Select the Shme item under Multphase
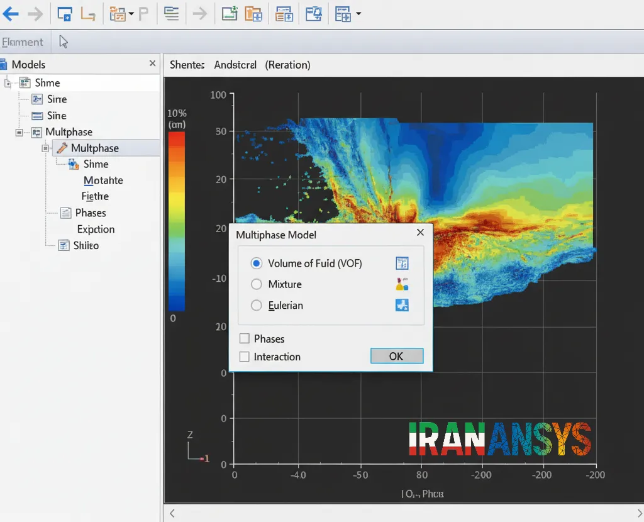 pos(96,164)
